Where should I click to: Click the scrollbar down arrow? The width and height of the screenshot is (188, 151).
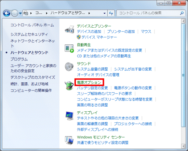pyautogui.click(x=183, y=146)
